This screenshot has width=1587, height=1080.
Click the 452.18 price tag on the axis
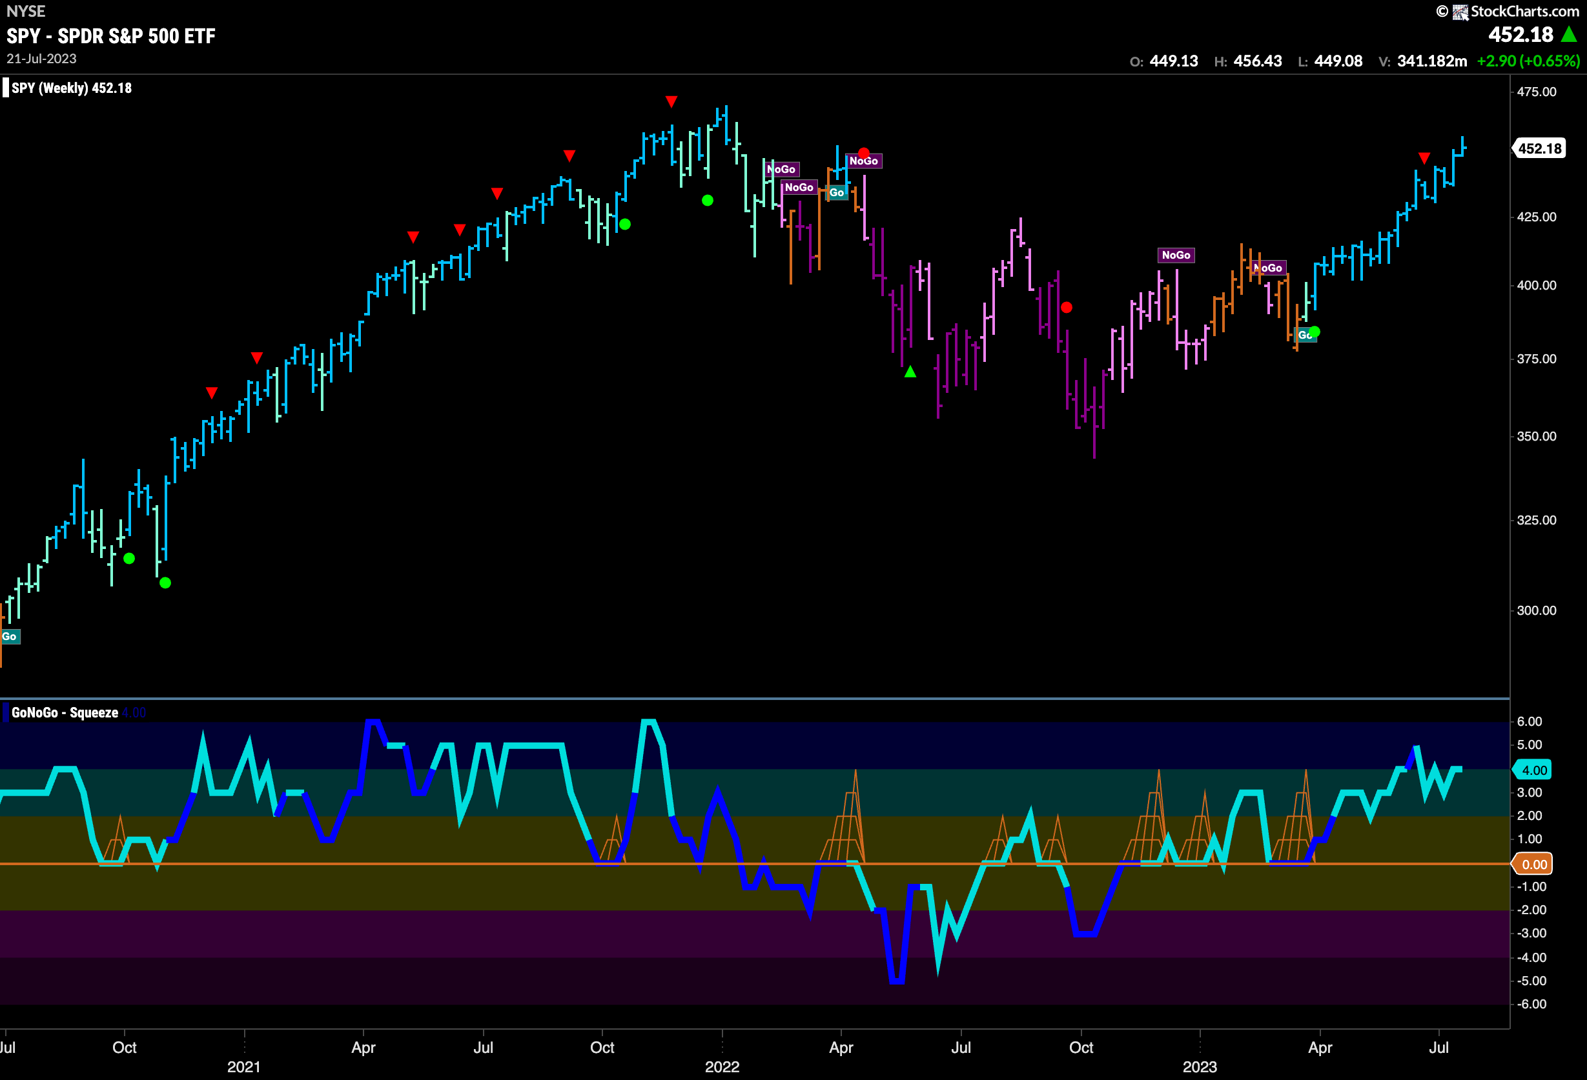[x=1539, y=149]
